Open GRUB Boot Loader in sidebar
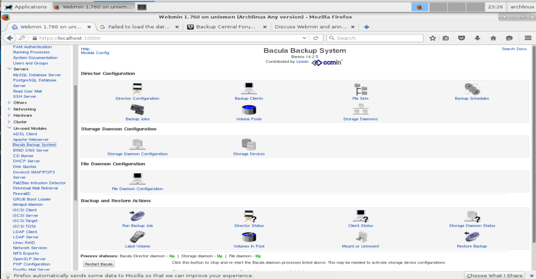Image resolution: width=536 pixels, height=279 pixels. (32, 199)
